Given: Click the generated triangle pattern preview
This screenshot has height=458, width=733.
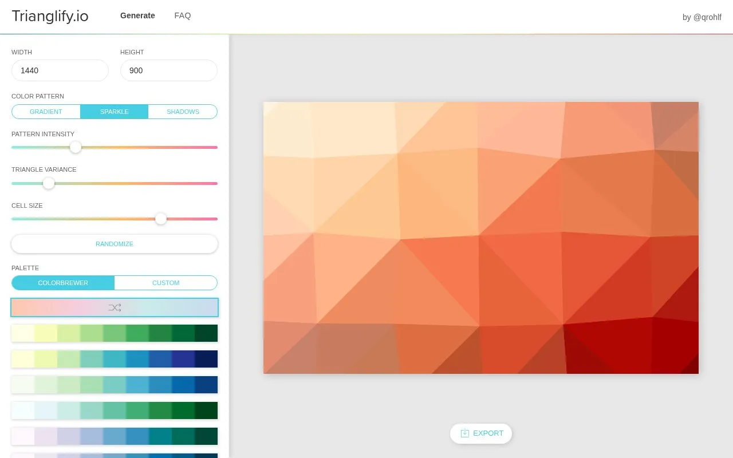Looking at the screenshot, I should (x=481, y=238).
